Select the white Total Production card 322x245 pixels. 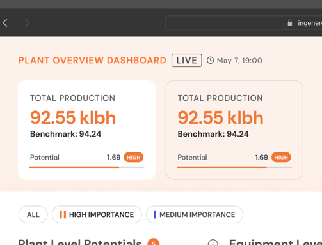tap(87, 130)
